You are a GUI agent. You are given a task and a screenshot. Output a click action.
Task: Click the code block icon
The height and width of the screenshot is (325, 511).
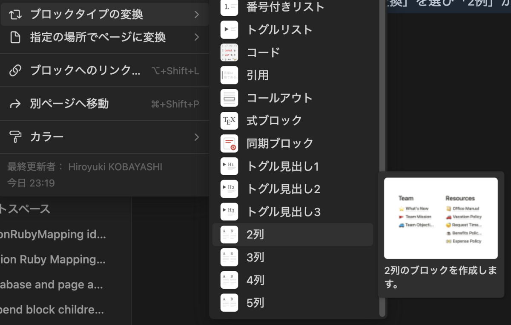tap(229, 52)
